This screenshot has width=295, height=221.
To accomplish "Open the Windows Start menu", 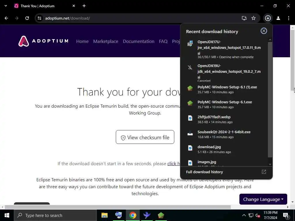I will coord(7,215).
